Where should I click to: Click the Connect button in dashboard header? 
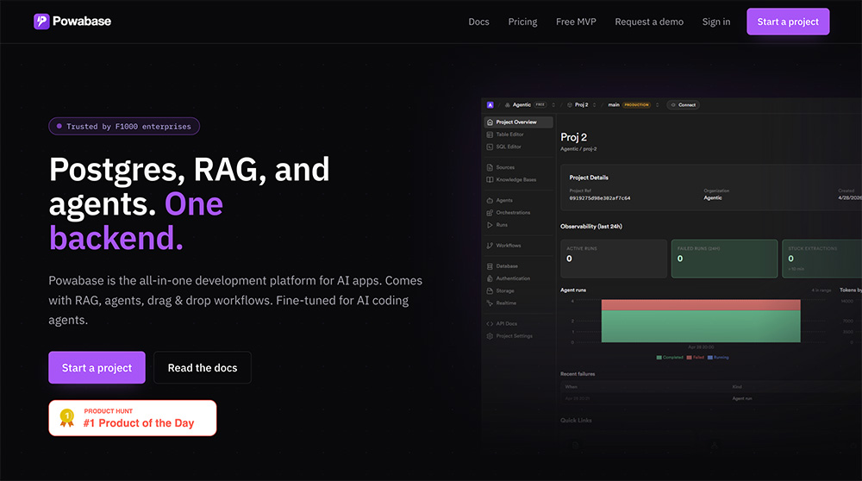[683, 105]
